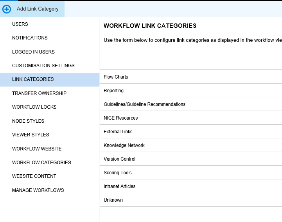This screenshot has height=222, width=282.
Task: Open Node Styles settings
Action: (x=28, y=121)
